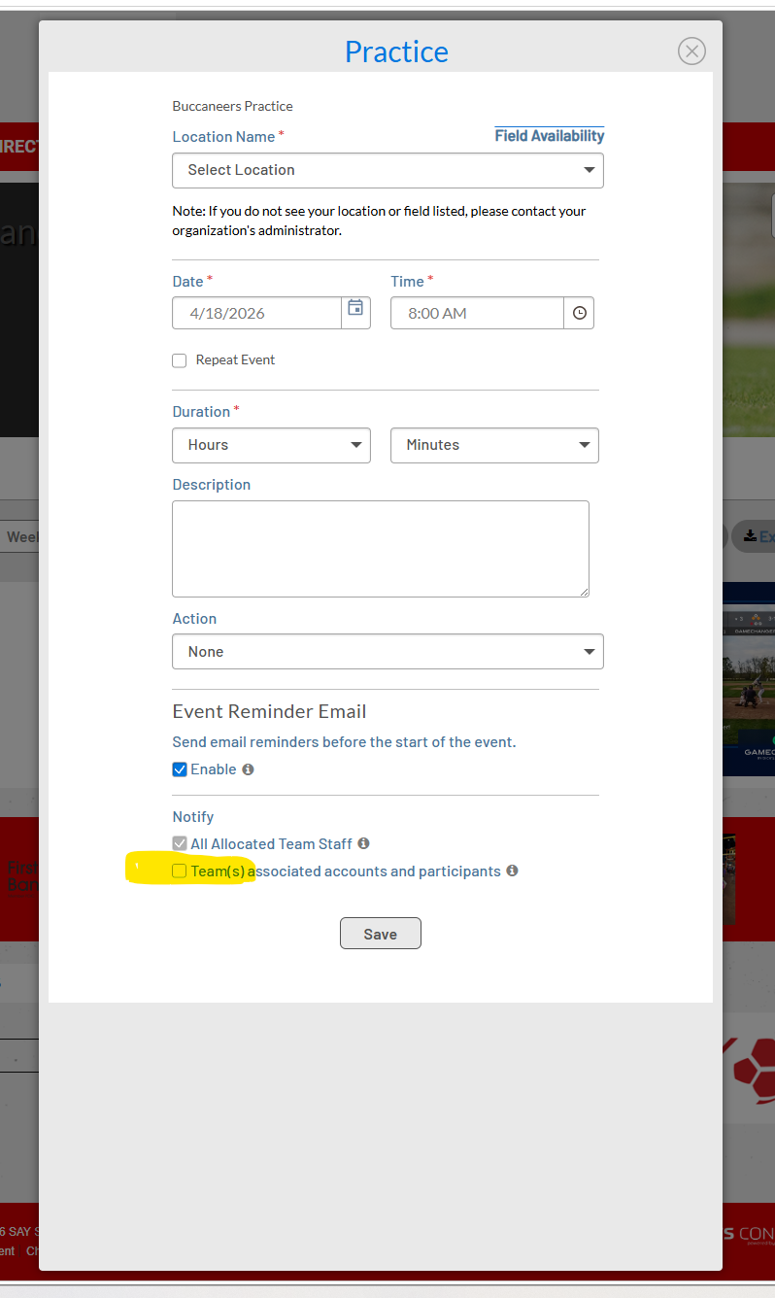Screen dimensions: 775x1298
Task: Click the Time field showing 8:00 AM
Action: pyautogui.click(x=476, y=313)
